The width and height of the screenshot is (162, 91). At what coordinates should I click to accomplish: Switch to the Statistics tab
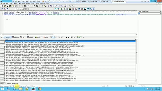(x=15, y=37)
